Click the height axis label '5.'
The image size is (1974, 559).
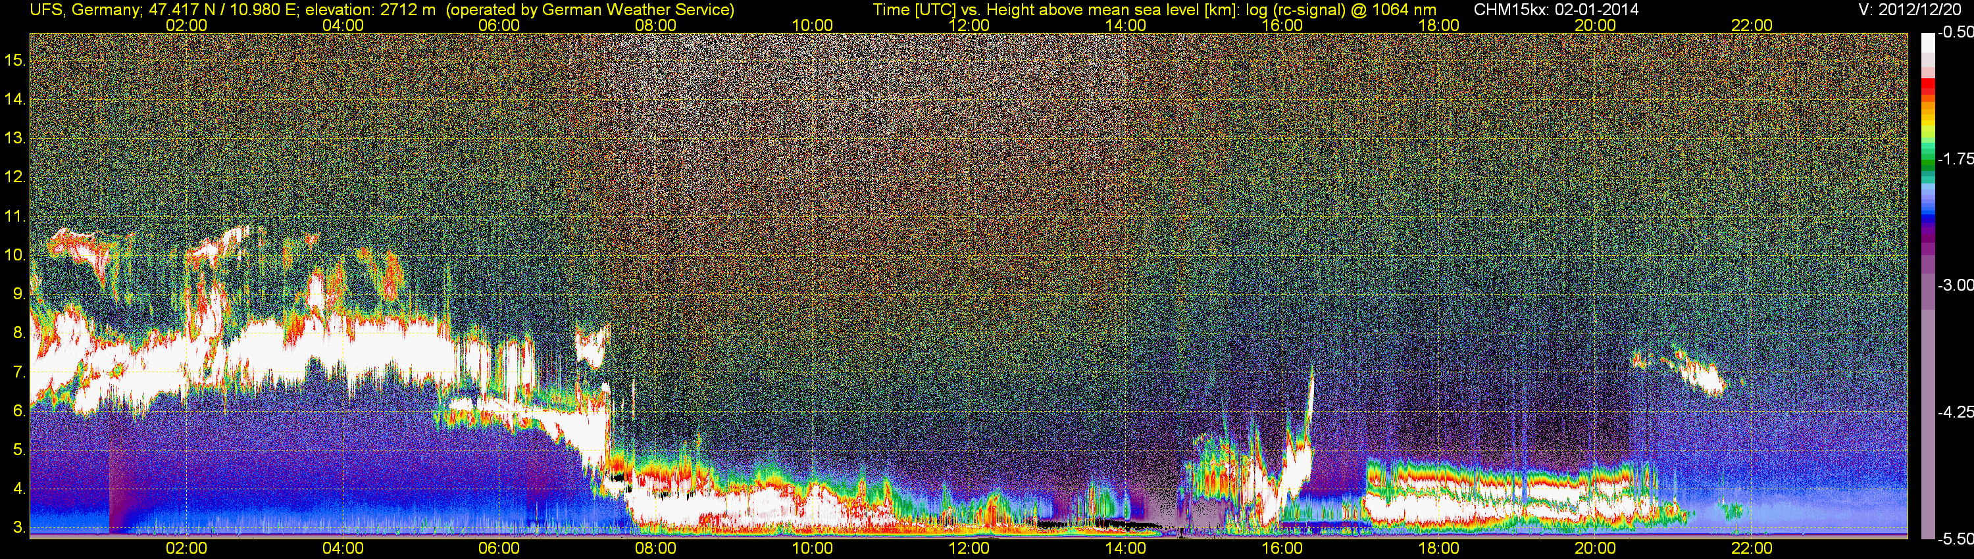20,450
